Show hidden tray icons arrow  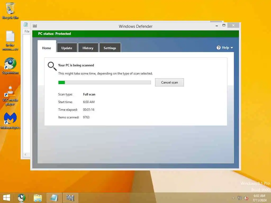click(233, 198)
